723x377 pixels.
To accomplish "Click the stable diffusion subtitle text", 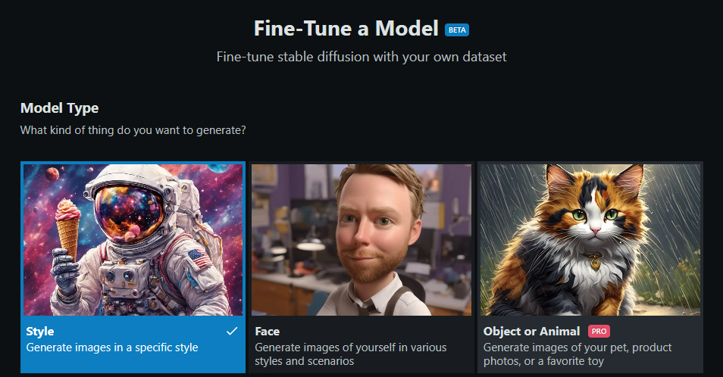I will click(361, 57).
